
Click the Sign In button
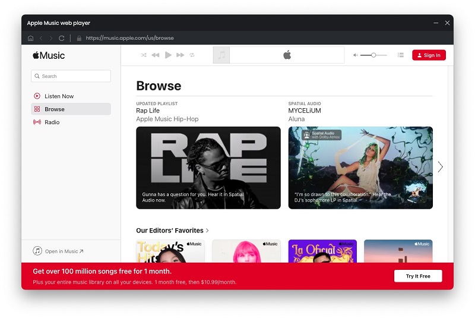429,55
